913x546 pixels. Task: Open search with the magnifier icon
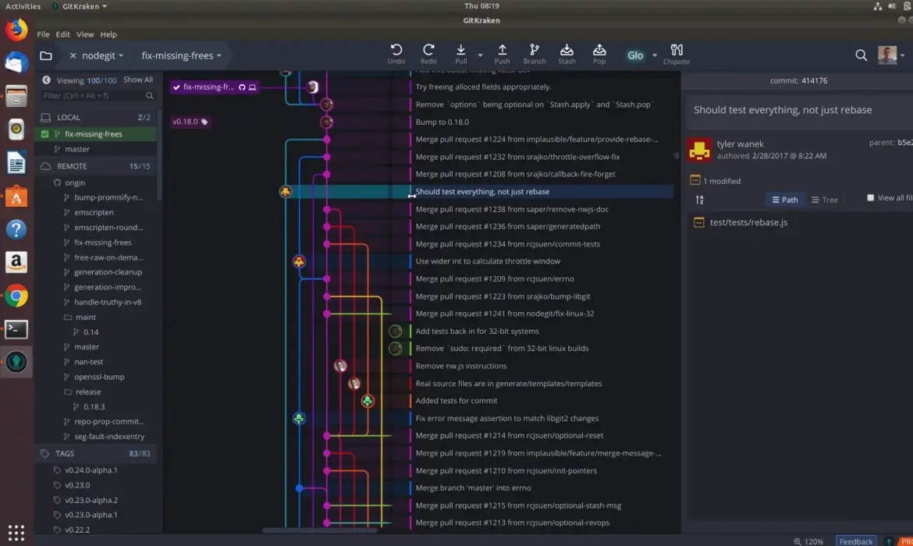click(861, 55)
